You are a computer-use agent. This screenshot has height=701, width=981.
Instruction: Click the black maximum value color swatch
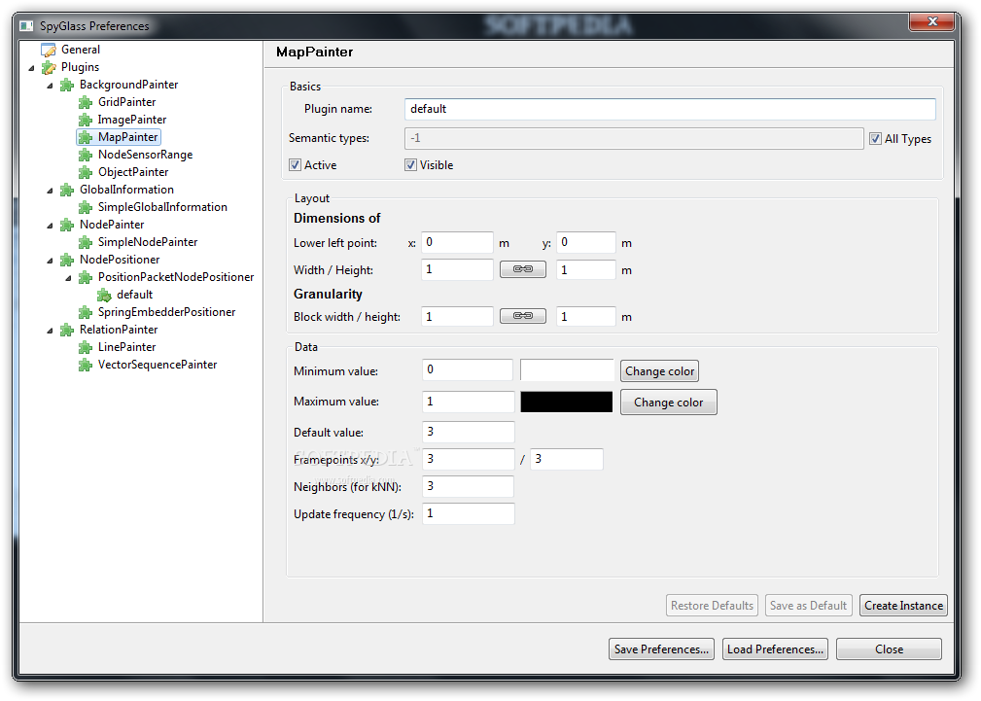(x=567, y=402)
